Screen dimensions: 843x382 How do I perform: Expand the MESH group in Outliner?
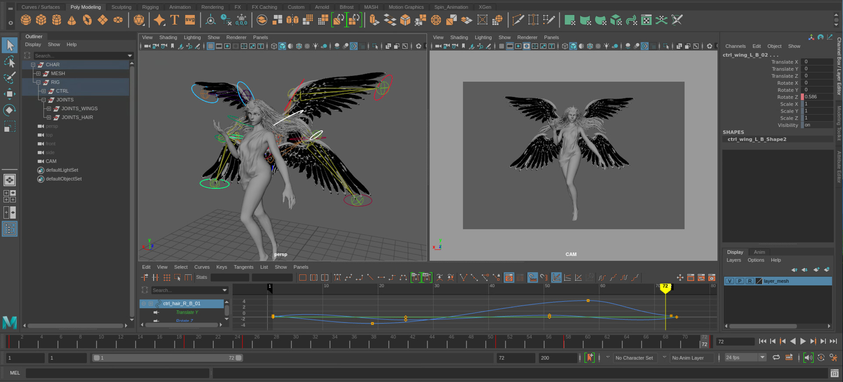[x=38, y=73]
